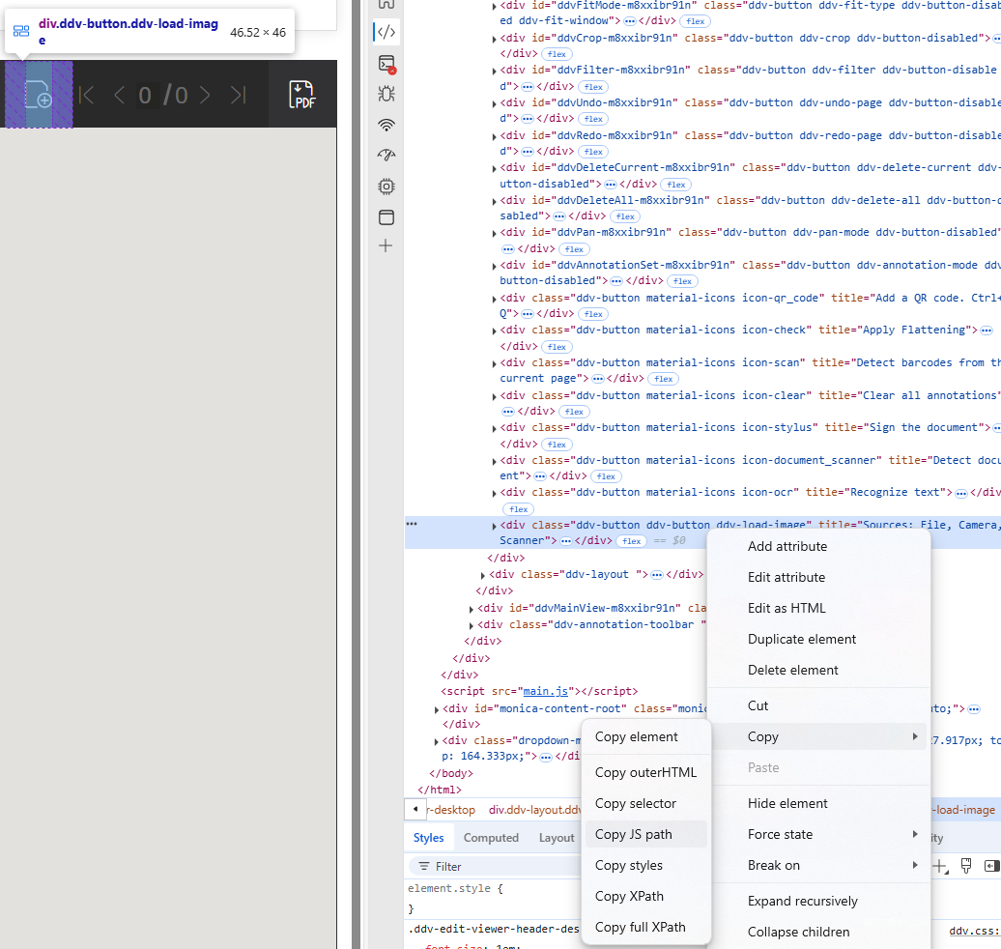Expand the ddvFilter div node
The image size is (1001, 949).
tap(495, 71)
